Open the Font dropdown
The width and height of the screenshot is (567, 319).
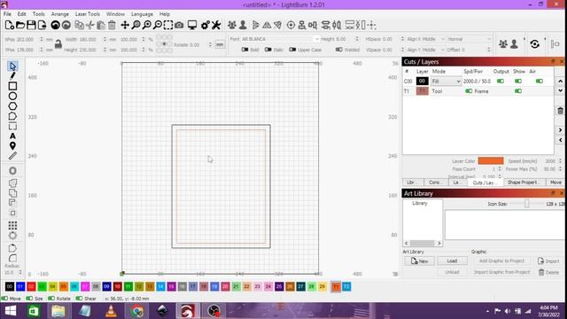(280, 39)
